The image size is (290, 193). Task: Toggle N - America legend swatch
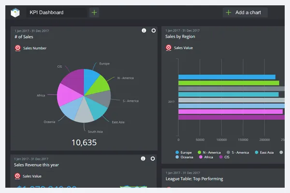tap(199, 152)
